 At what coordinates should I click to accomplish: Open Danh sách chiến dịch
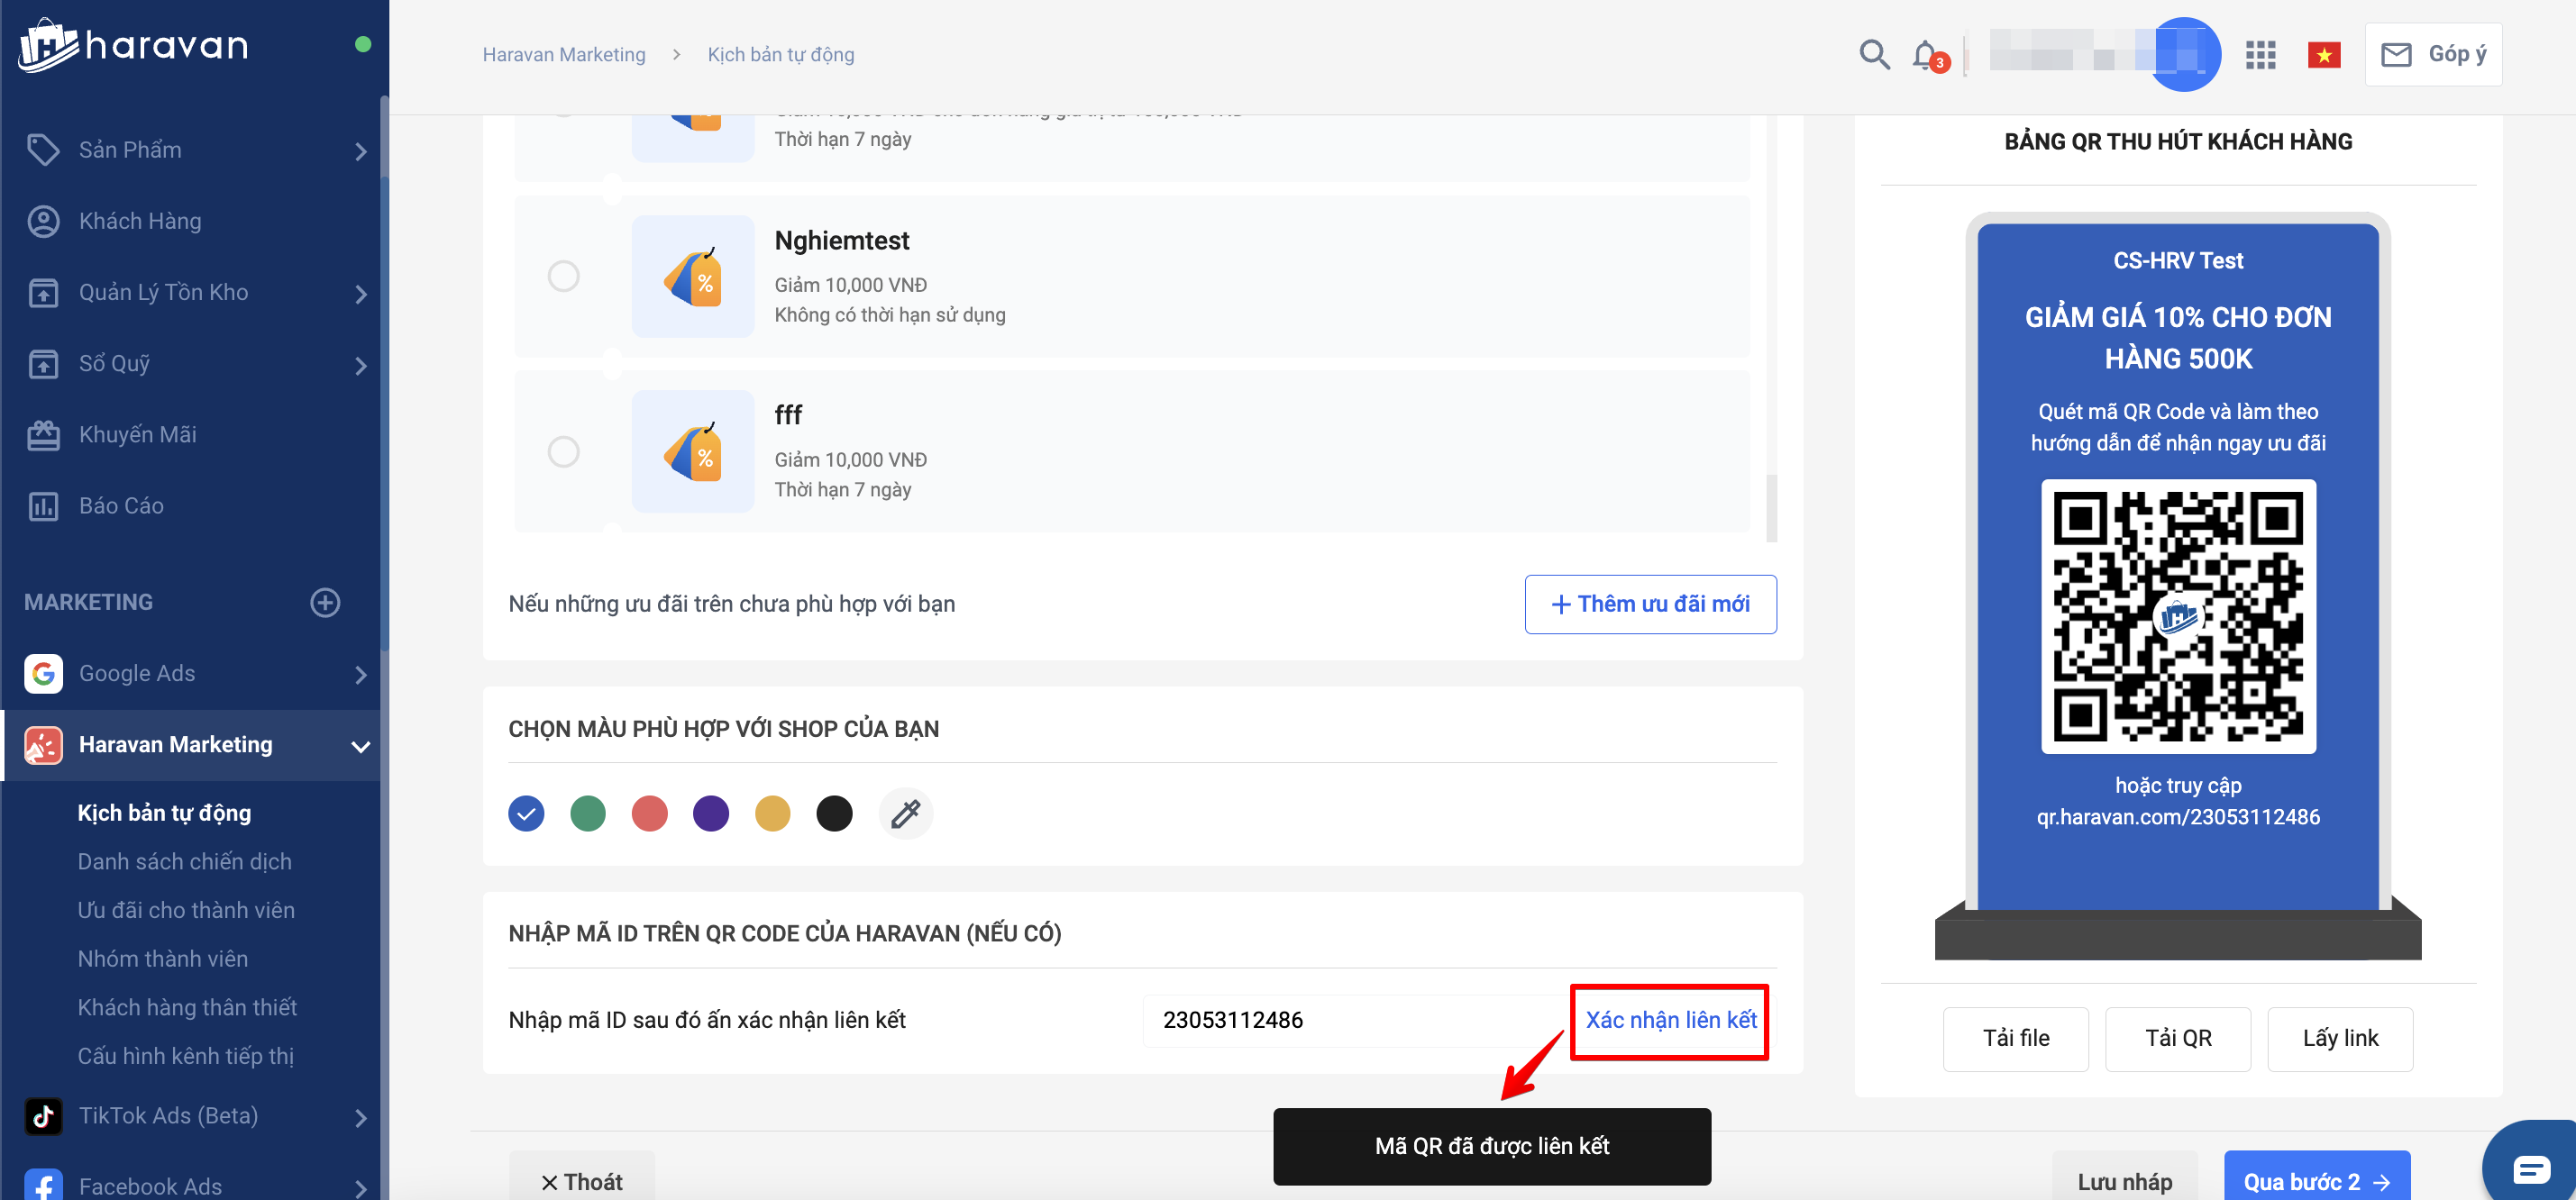click(185, 861)
